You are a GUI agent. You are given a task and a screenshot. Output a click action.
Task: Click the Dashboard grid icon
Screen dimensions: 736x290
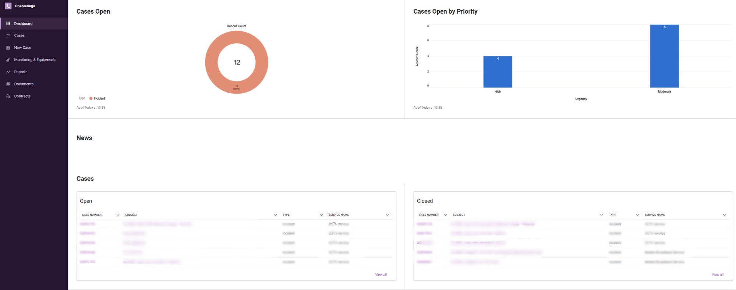8,23
